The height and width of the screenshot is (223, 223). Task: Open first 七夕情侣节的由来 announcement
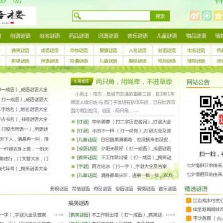(x=204, y=165)
